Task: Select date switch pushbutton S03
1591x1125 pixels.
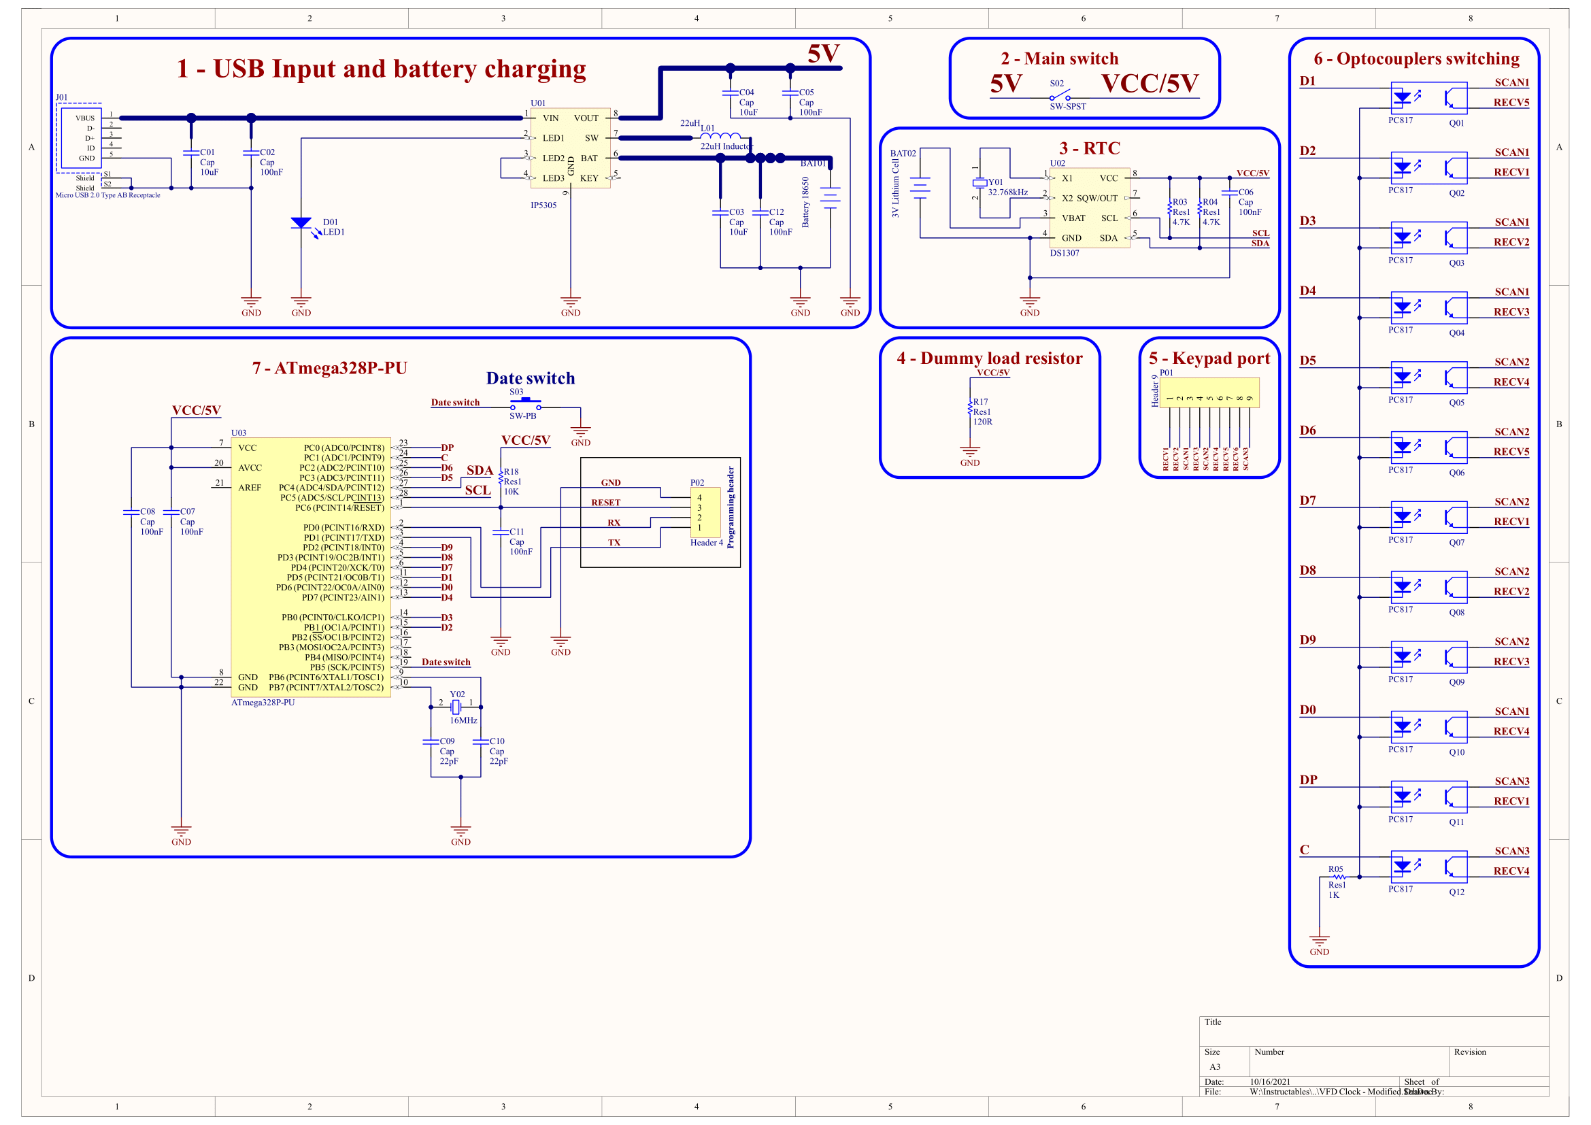Action: (526, 405)
